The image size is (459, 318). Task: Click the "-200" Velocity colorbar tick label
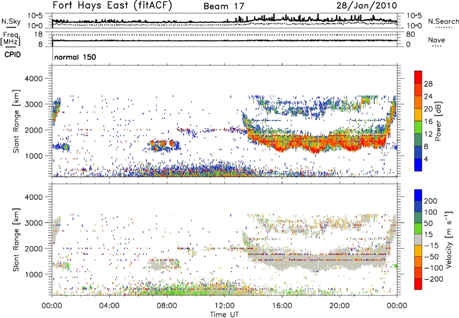433,279
